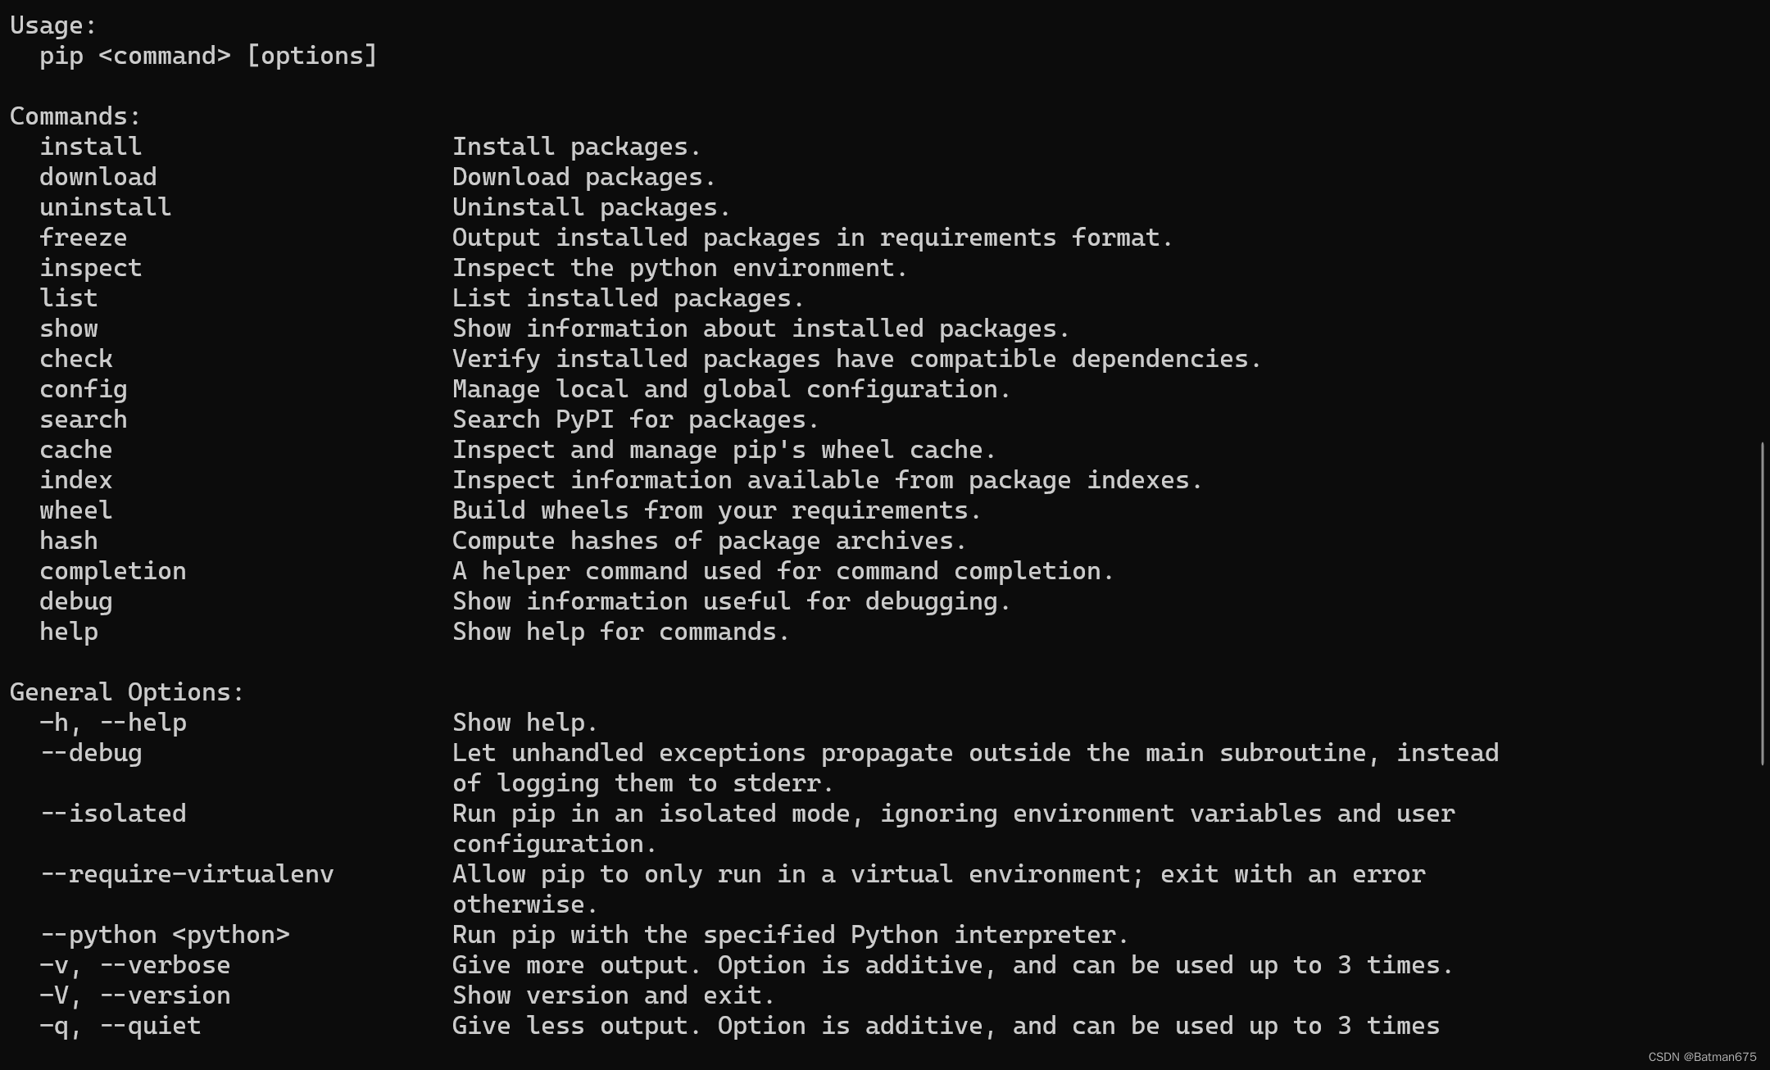The image size is (1770, 1070).
Task: Click the '--python <python>' option text
Action: [x=164, y=935]
